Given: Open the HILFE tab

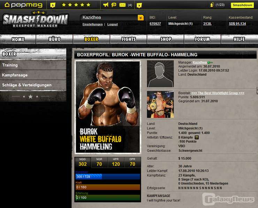Looking at the screenshot, I should [x=240, y=39].
